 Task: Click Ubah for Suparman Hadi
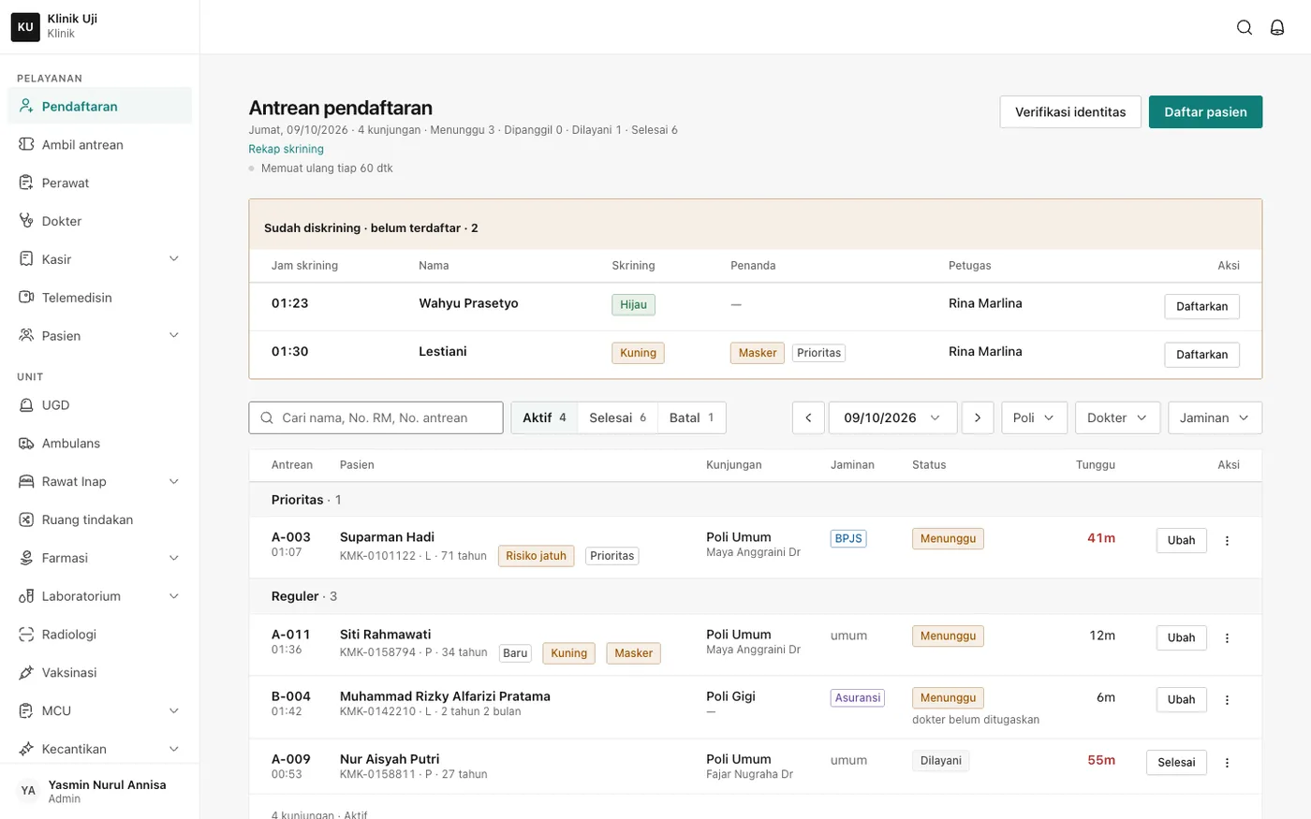(1181, 541)
